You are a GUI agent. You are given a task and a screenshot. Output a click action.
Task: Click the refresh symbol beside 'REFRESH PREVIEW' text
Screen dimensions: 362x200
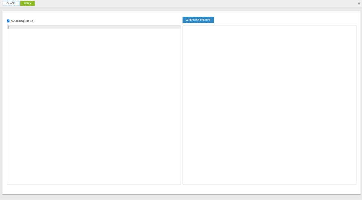(x=187, y=20)
